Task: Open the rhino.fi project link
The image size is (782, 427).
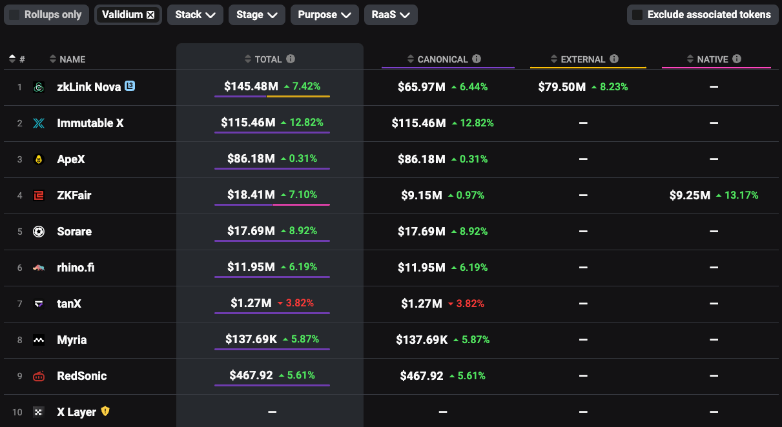Action: 76,268
